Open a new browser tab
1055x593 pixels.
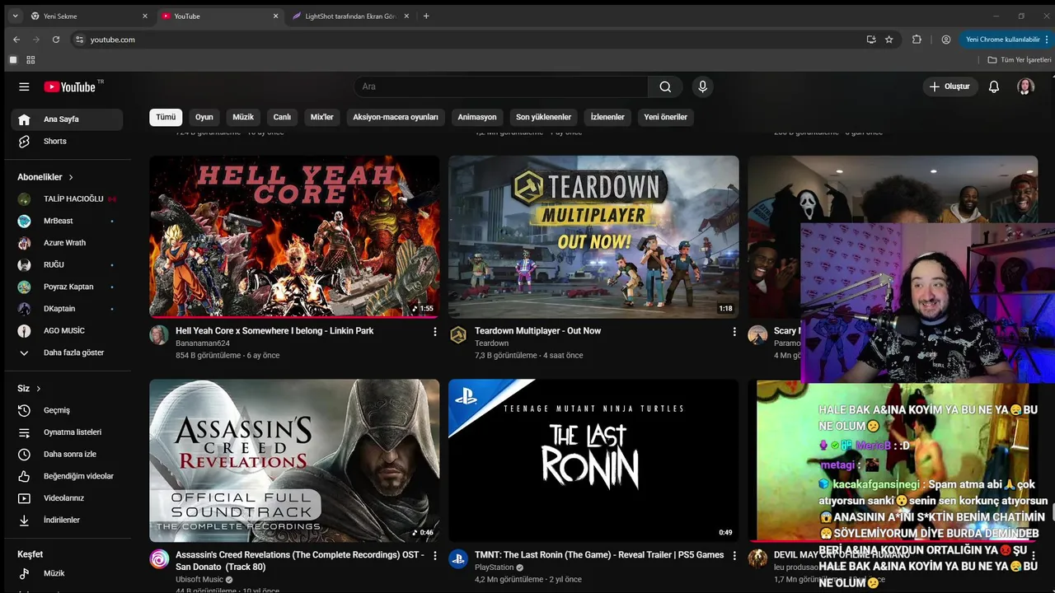[426, 16]
